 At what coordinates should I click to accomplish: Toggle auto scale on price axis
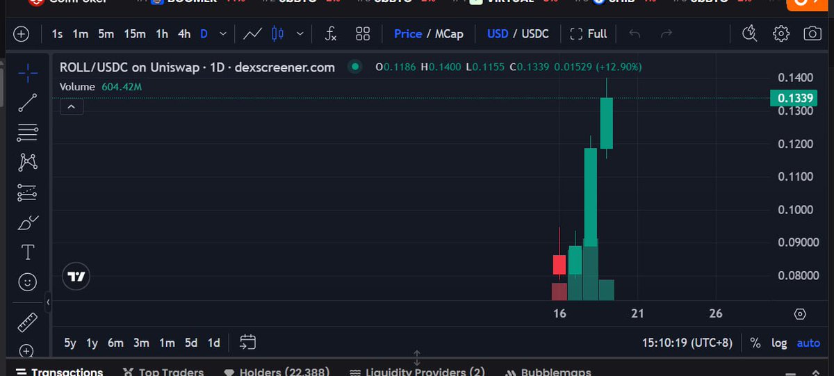pyautogui.click(x=808, y=343)
